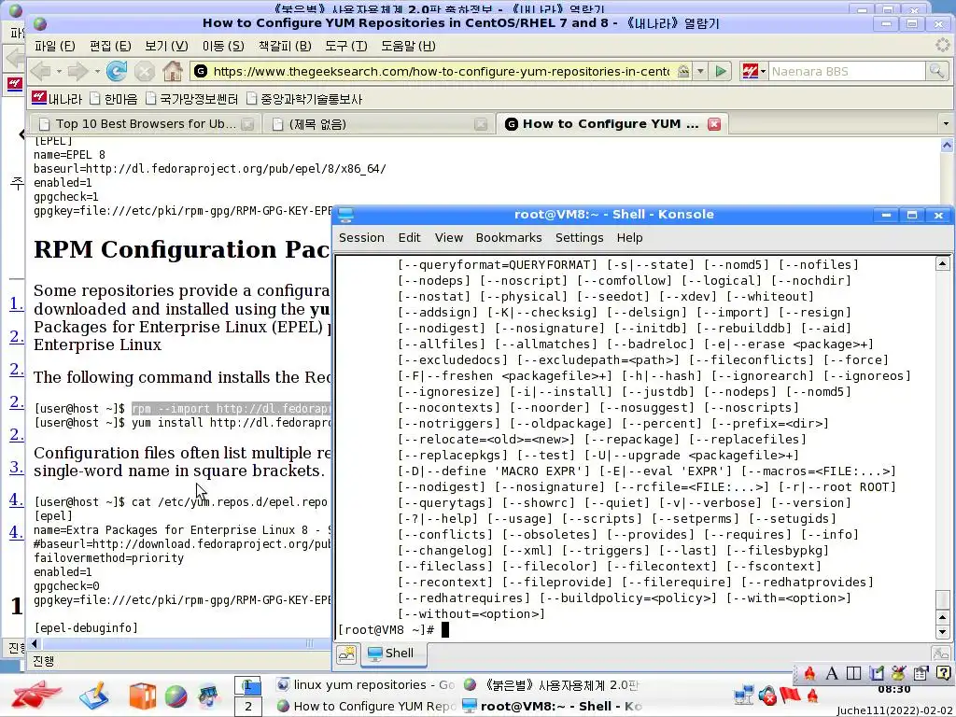Image resolution: width=956 pixels, height=717 pixels.
Task: Click the question mark help tray icon
Action: 943,673
